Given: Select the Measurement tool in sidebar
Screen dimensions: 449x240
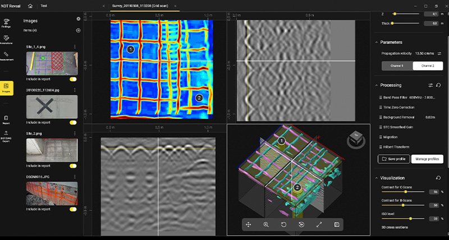Looking at the screenshot, I should (x=6, y=54).
